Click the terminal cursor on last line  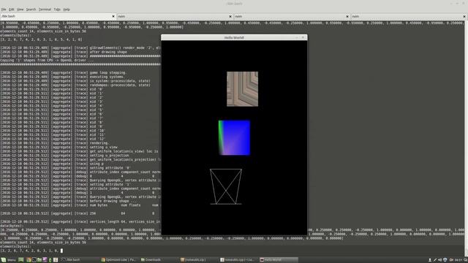point(61,251)
